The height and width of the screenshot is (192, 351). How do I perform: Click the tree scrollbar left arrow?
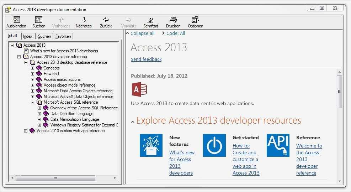(12, 178)
